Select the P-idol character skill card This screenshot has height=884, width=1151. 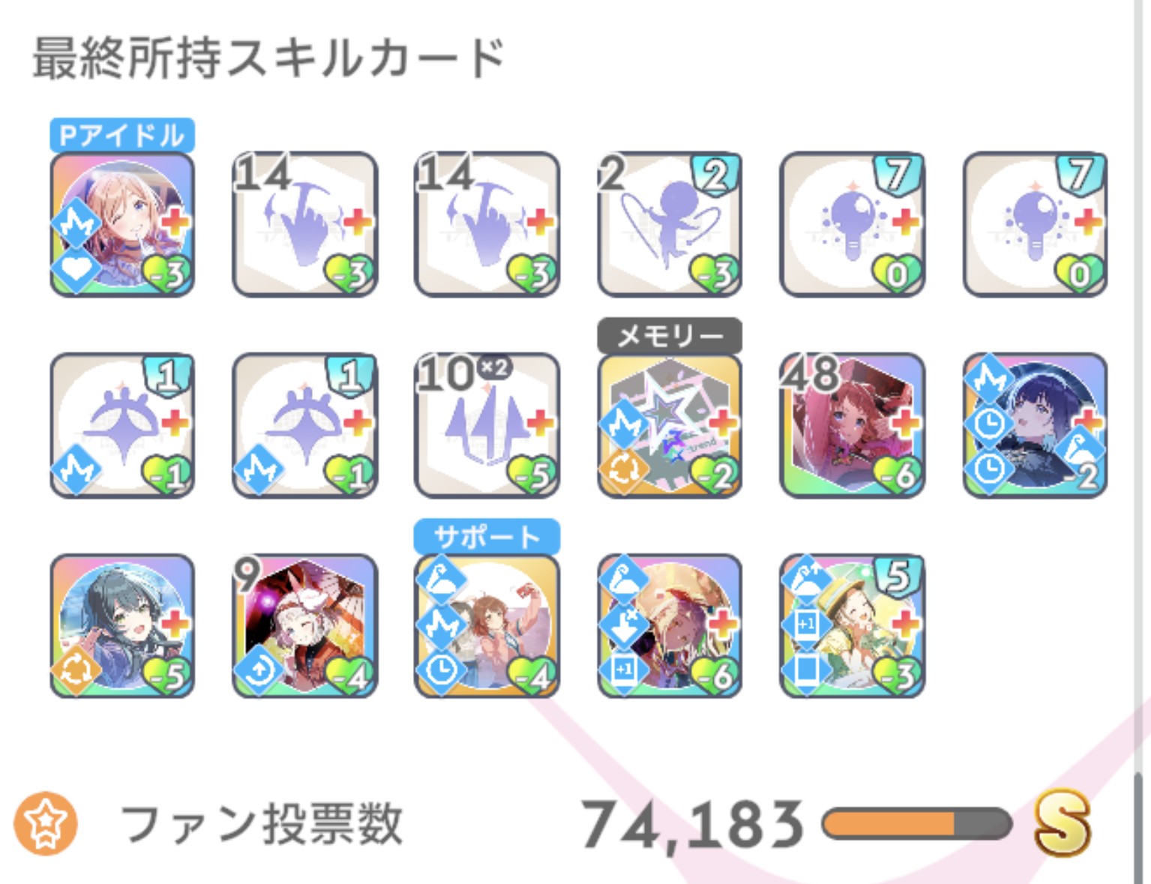(x=122, y=224)
